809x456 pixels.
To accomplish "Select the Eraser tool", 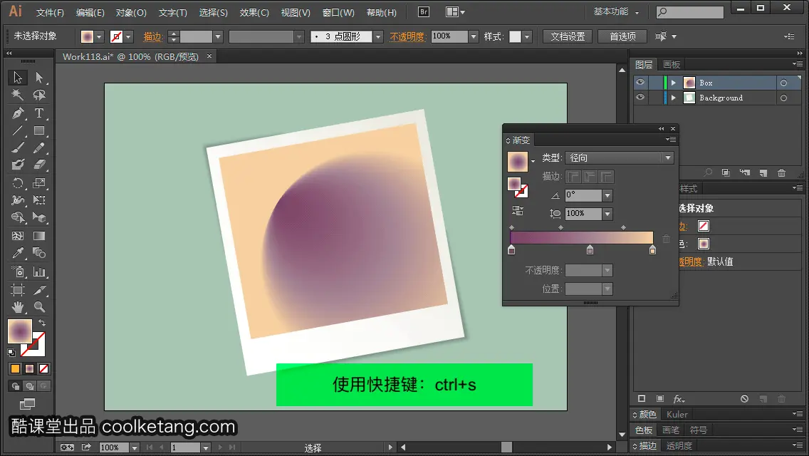I will point(39,165).
